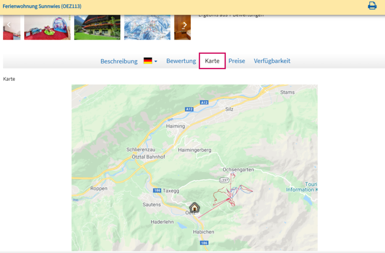Switch to the Beschreibung tab
Screen dimensions: 385x253
point(119,61)
